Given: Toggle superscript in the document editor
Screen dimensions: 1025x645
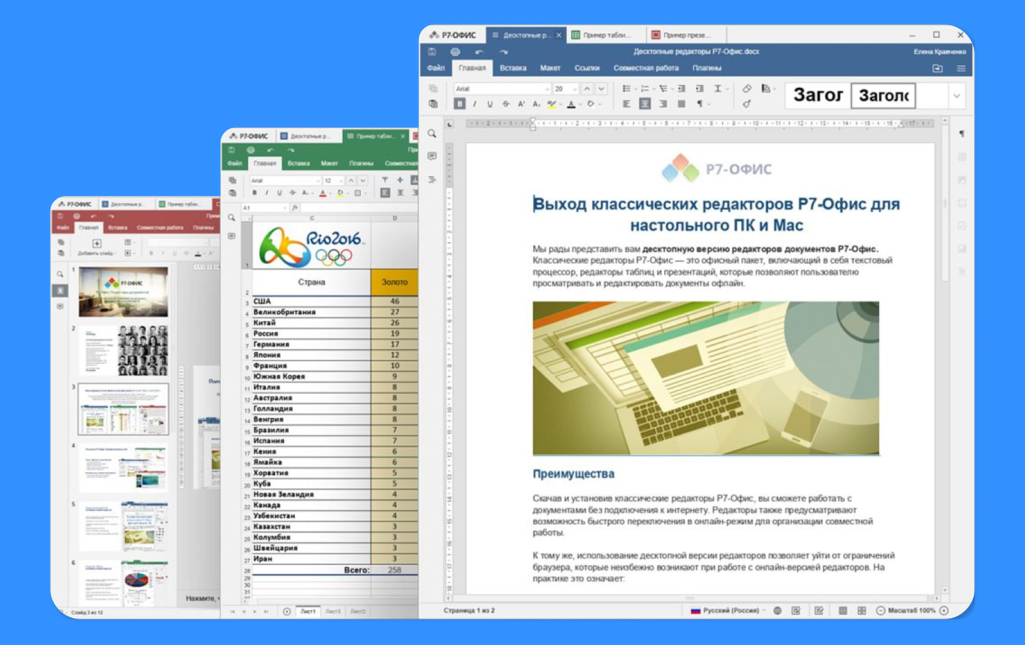Looking at the screenshot, I should pos(521,104).
